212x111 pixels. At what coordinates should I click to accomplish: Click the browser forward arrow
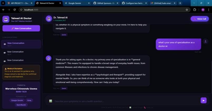tap(9, 10)
